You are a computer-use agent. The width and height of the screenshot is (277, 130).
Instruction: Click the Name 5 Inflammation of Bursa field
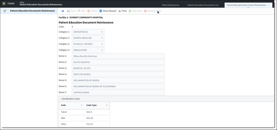tap(118, 80)
